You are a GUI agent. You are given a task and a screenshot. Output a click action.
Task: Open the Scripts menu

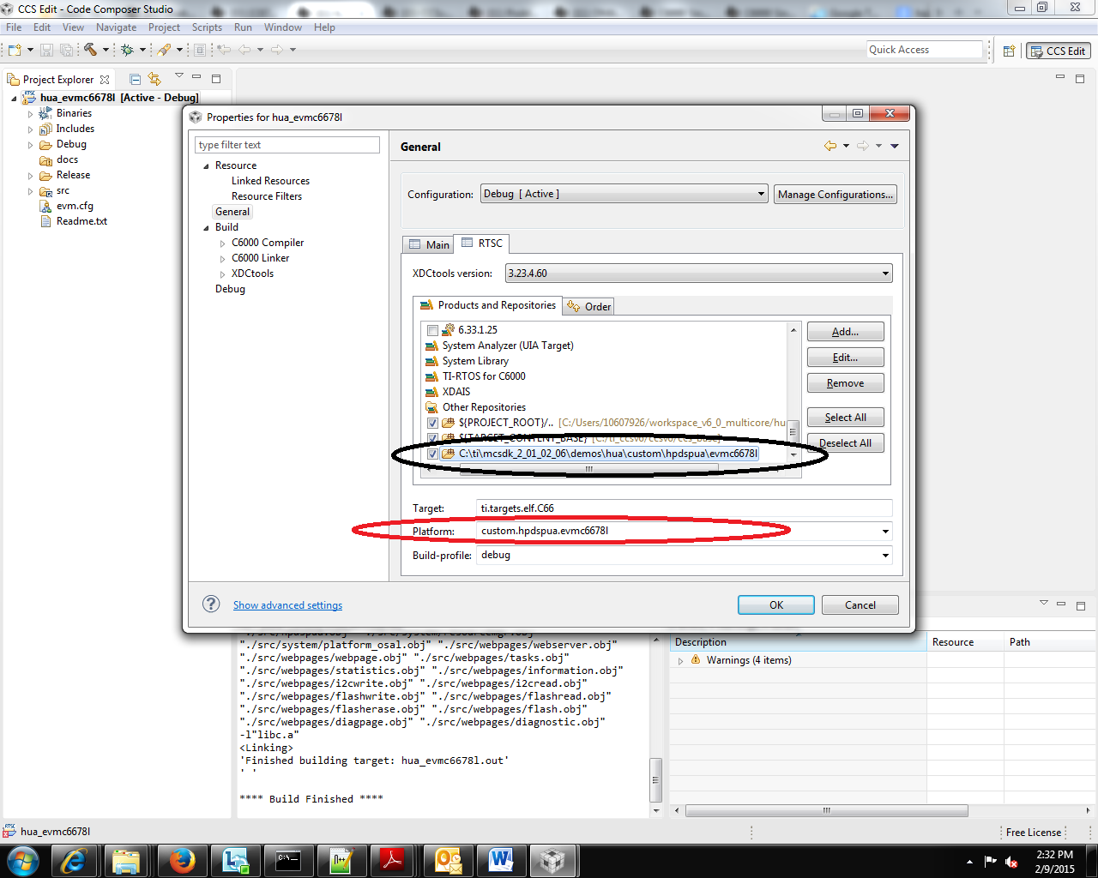207,27
